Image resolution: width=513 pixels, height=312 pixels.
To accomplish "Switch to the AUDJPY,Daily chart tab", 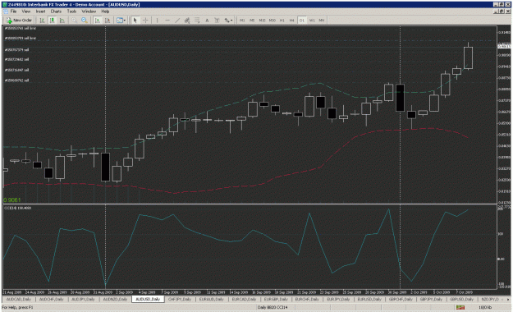I will click(x=83, y=299).
